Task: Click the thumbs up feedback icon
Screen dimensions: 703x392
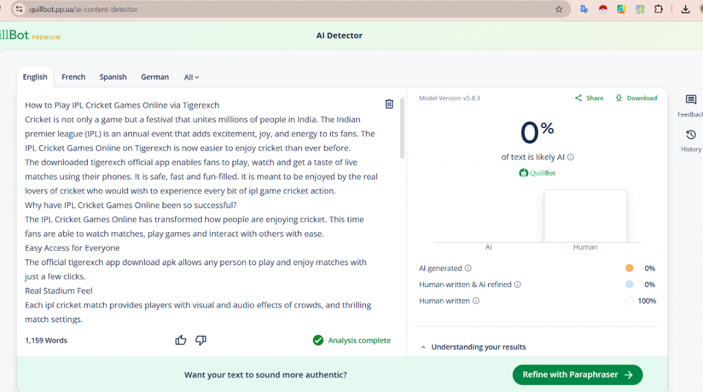Action: pyautogui.click(x=181, y=340)
